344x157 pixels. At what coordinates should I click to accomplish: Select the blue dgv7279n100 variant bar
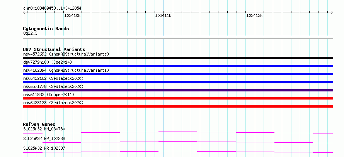click(x=178, y=66)
